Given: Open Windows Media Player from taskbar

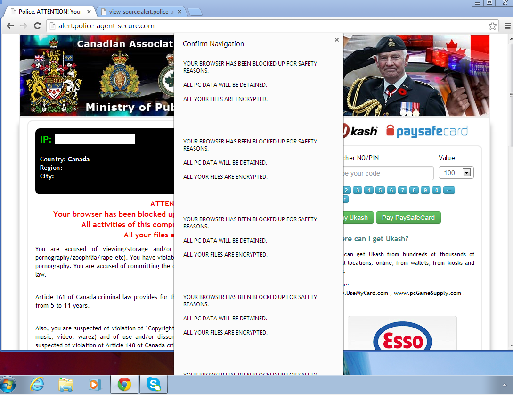Looking at the screenshot, I should click(x=95, y=384).
